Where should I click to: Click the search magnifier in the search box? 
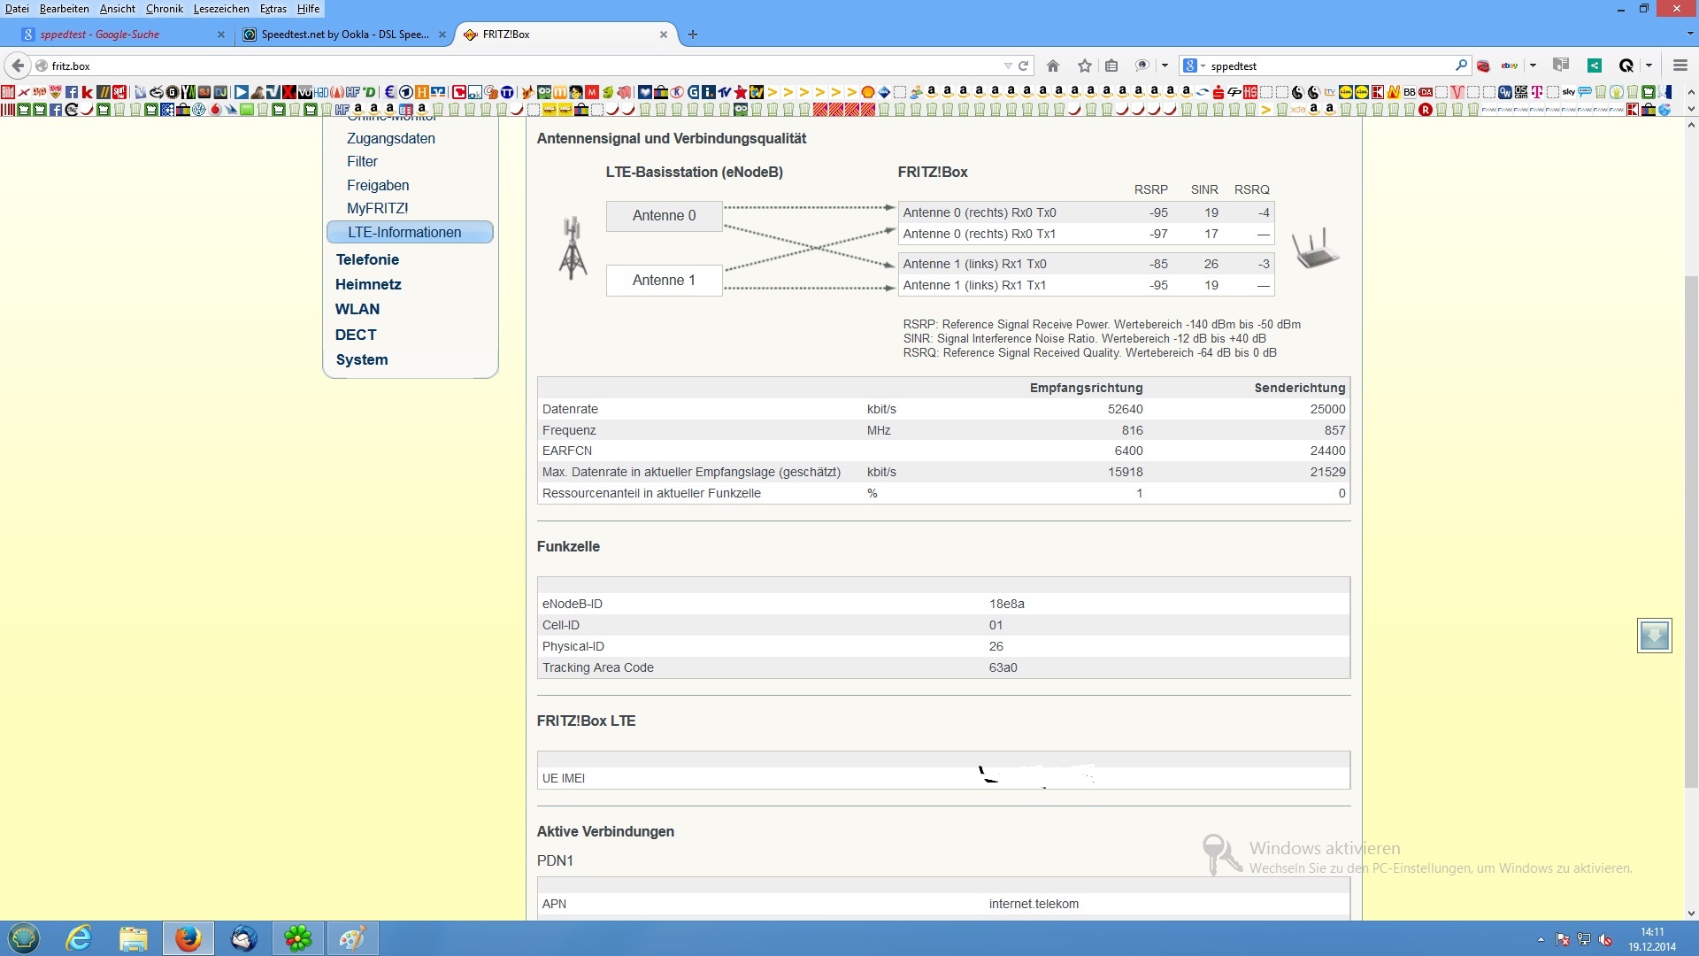pyautogui.click(x=1461, y=65)
